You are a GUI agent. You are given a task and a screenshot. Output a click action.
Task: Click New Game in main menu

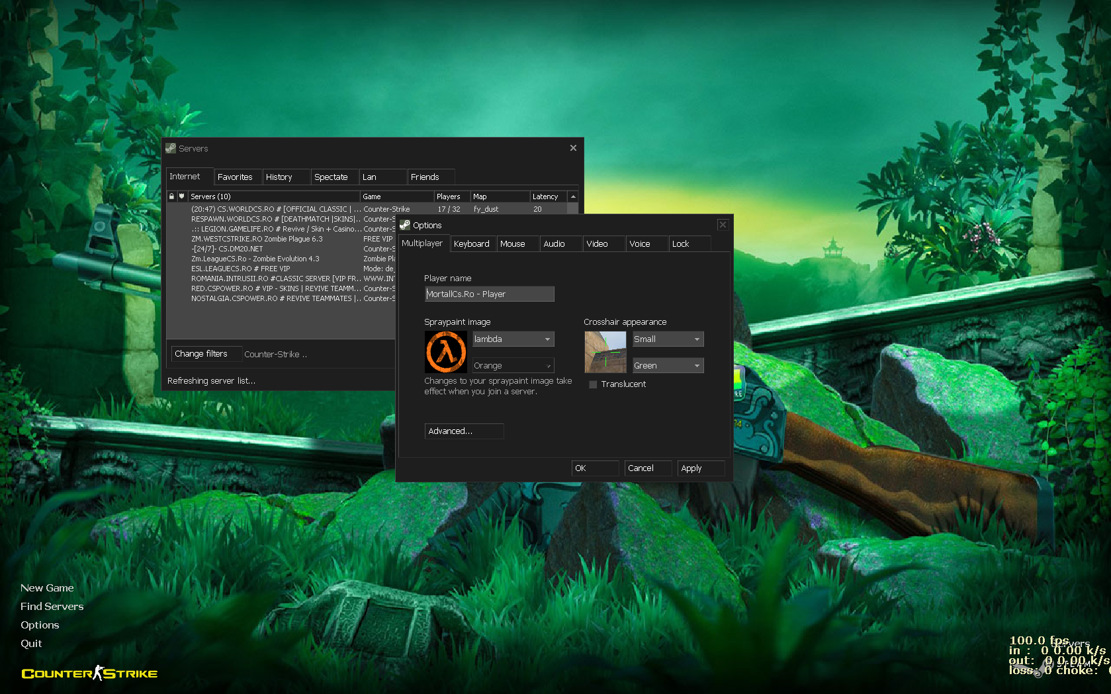pos(47,588)
